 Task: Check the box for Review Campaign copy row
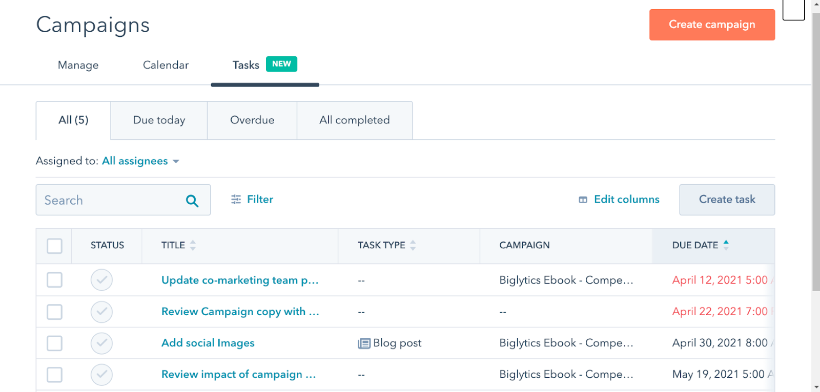tap(54, 312)
